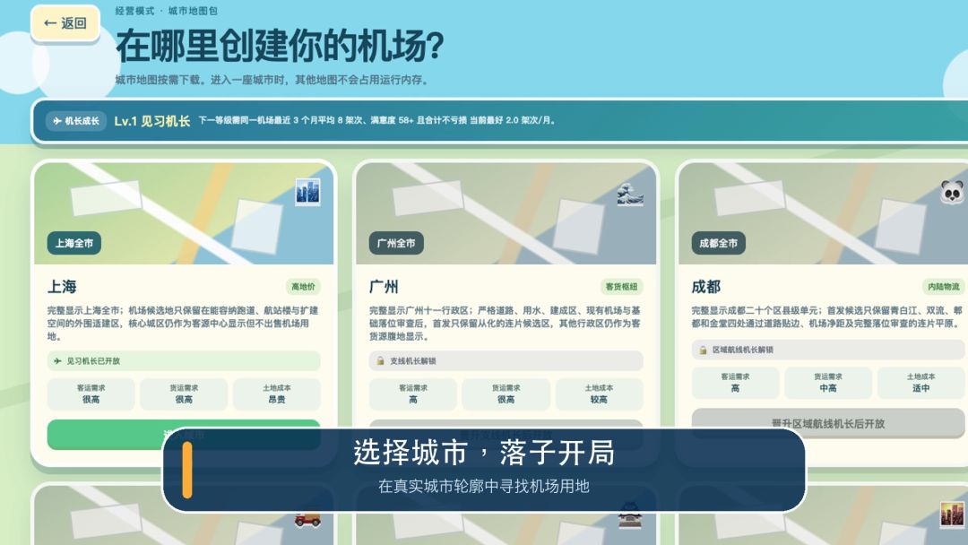968x545 pixels.
Task: Click the Guangzhou card description paragraph
Action: (506, 324)
